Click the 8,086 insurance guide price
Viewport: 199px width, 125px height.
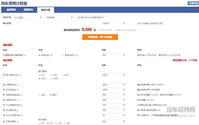click(x=87, y=30)
